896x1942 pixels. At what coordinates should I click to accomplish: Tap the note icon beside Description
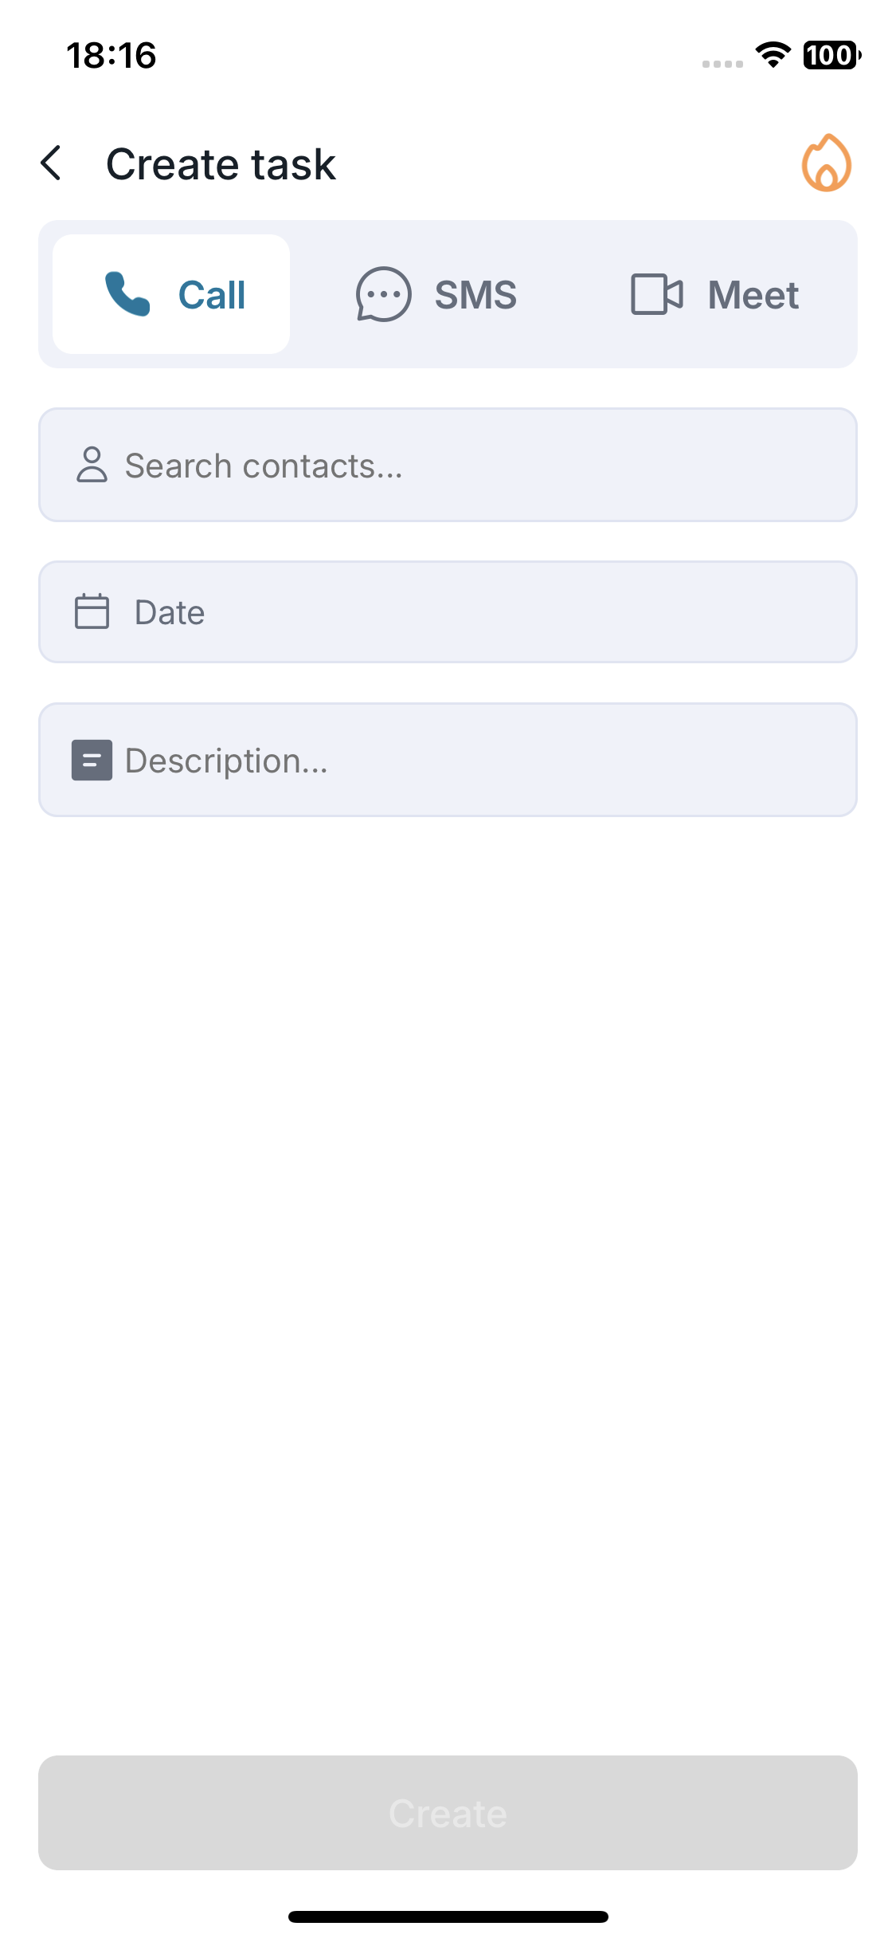pyautogui.click(x=92, y=760)
